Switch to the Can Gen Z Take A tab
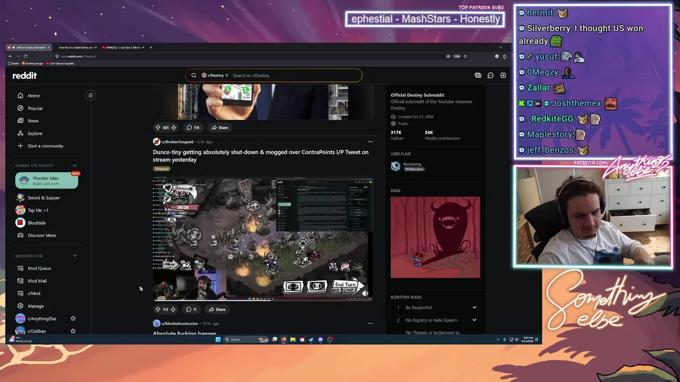The height and width of the screenshot is (382, 680). click(x=122, y=47)
